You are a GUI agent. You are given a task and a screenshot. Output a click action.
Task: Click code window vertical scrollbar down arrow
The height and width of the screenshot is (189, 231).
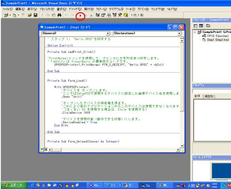182,146
